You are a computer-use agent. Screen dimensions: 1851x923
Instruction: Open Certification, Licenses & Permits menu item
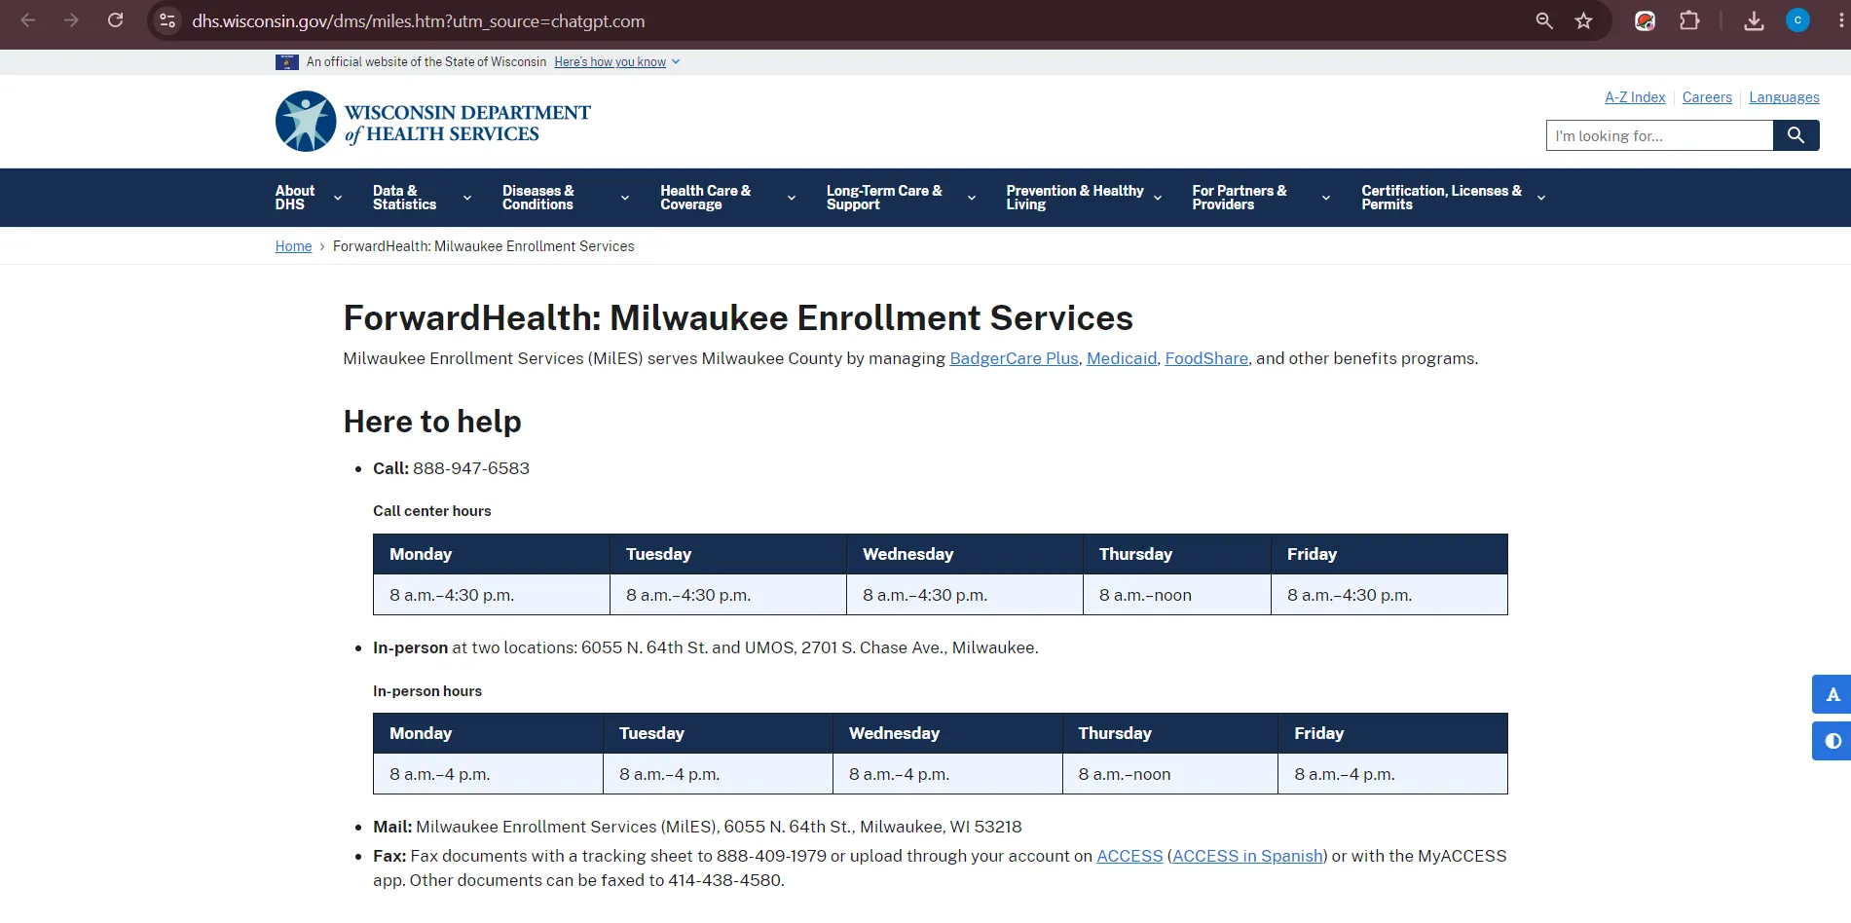pyautogui.click(x=1441, y=198)
